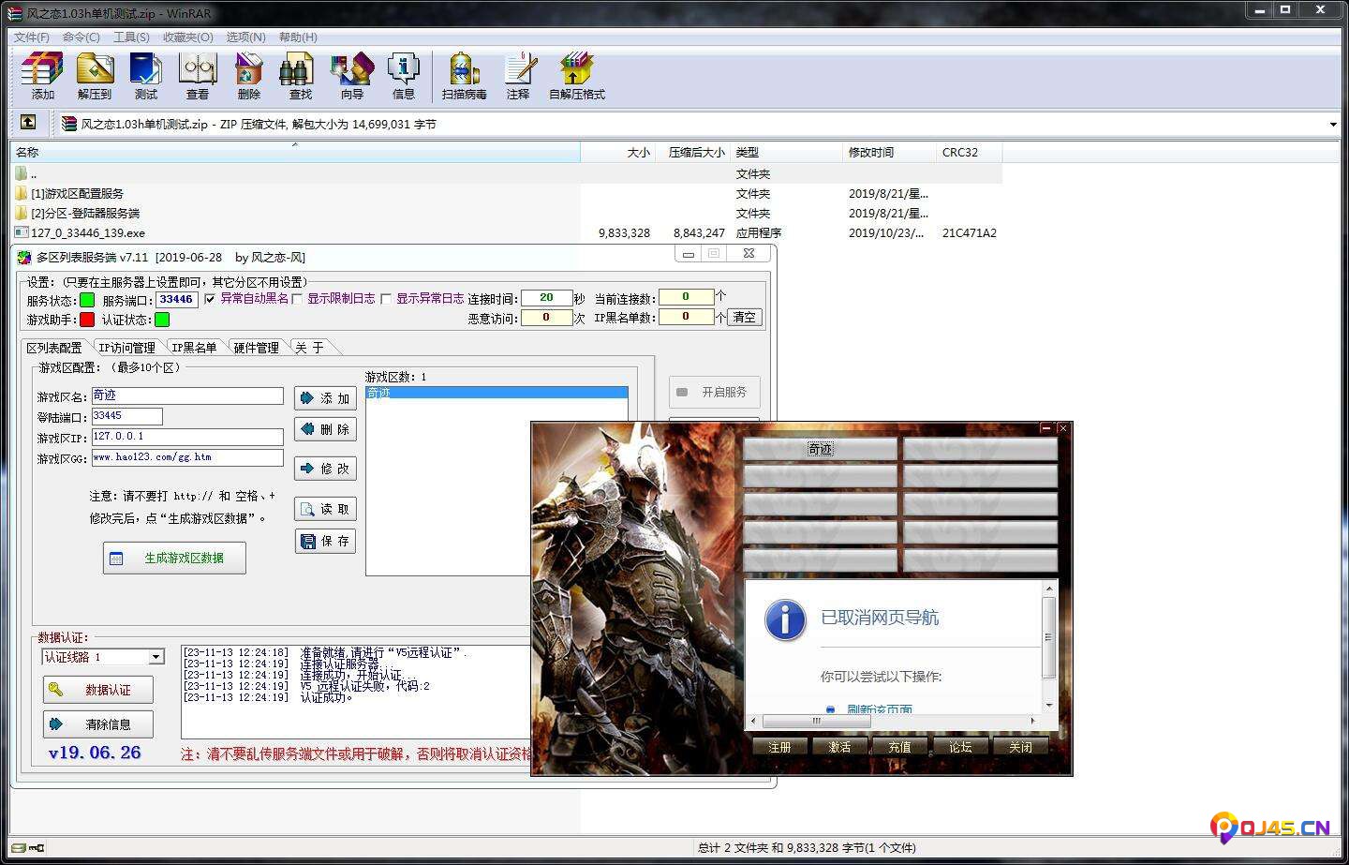The width and height of the screenshot is (1349, 865).
Task: Switch to the IP黑名单 tab
Action: point(195,348)
